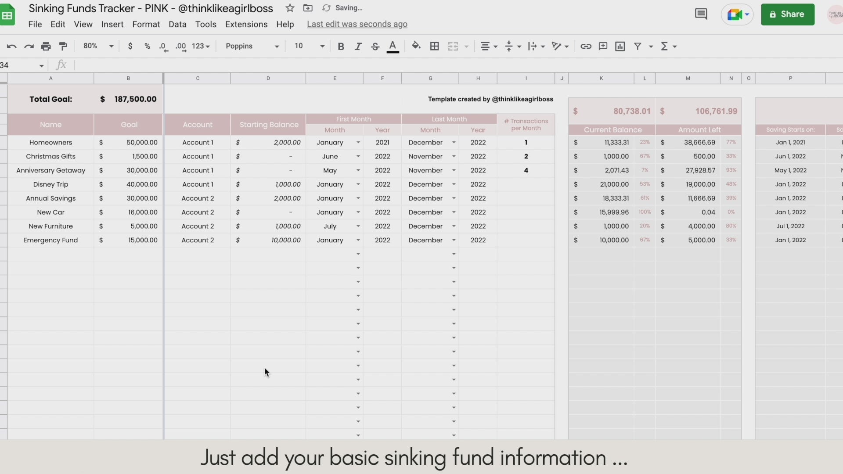This screenshot has width=843, height=474.
Task: Open the fill color picker
Action: (x=416, y=46)
